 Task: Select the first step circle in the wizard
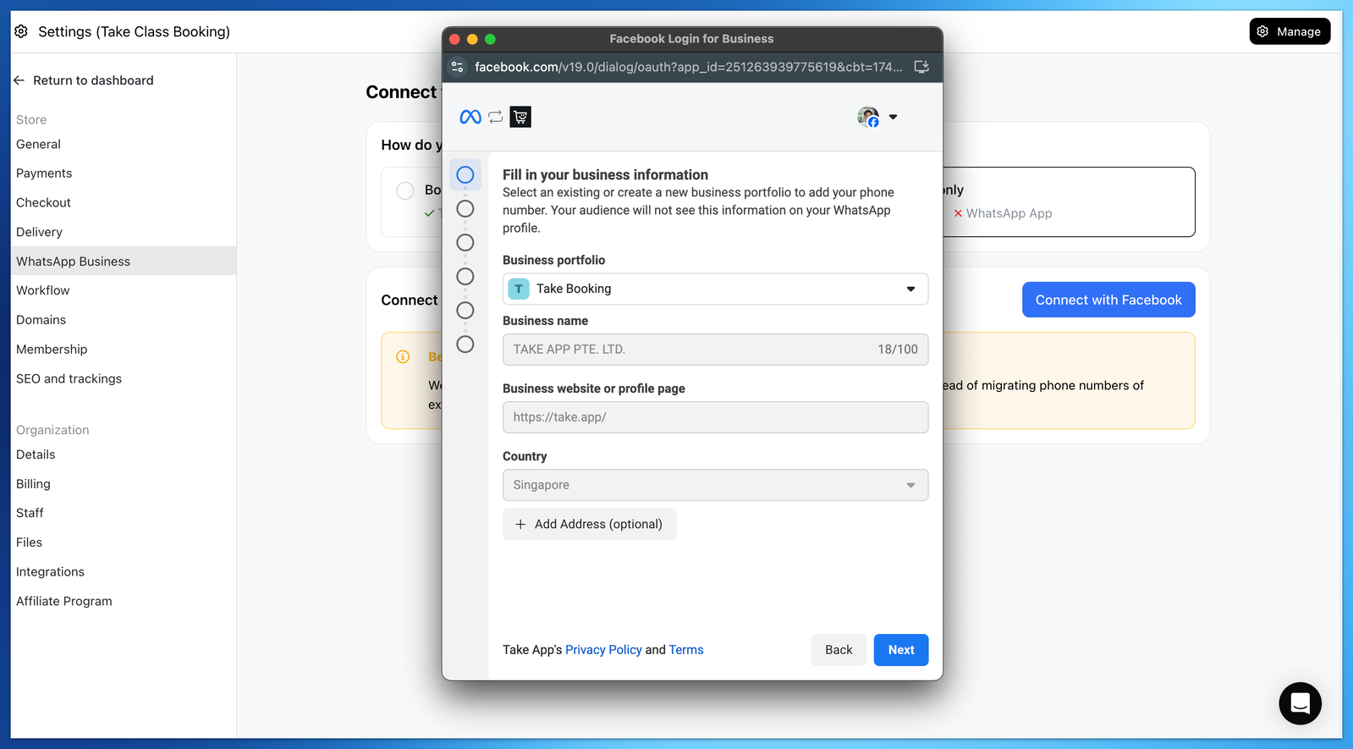[465, 175]
